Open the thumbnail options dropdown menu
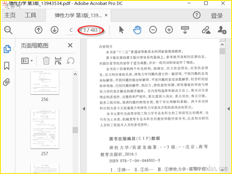 27,61
